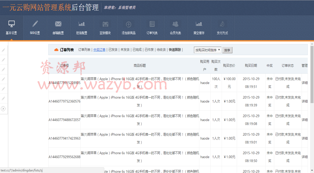View 详细 for order A14460779752360576
Image resolution: width=314 pixels, height=173 pixels.
tap(305, 101)
